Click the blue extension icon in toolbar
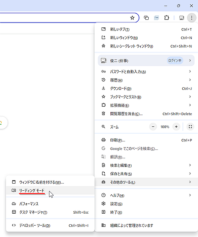Image resolution: width=198 pixels, height=237 pixels. coord(156,18)
